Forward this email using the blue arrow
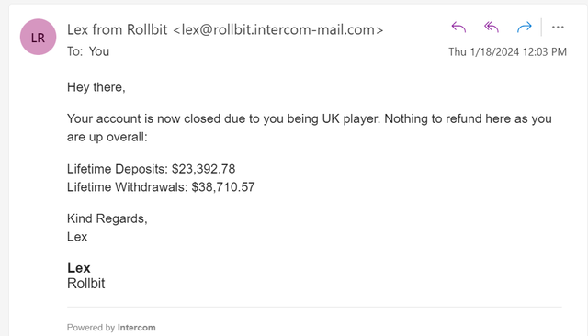 [525, 28]
